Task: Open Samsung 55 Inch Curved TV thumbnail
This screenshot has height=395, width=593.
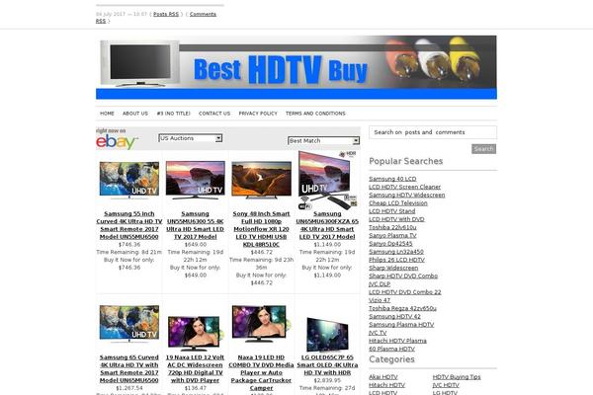Action: 129,181
